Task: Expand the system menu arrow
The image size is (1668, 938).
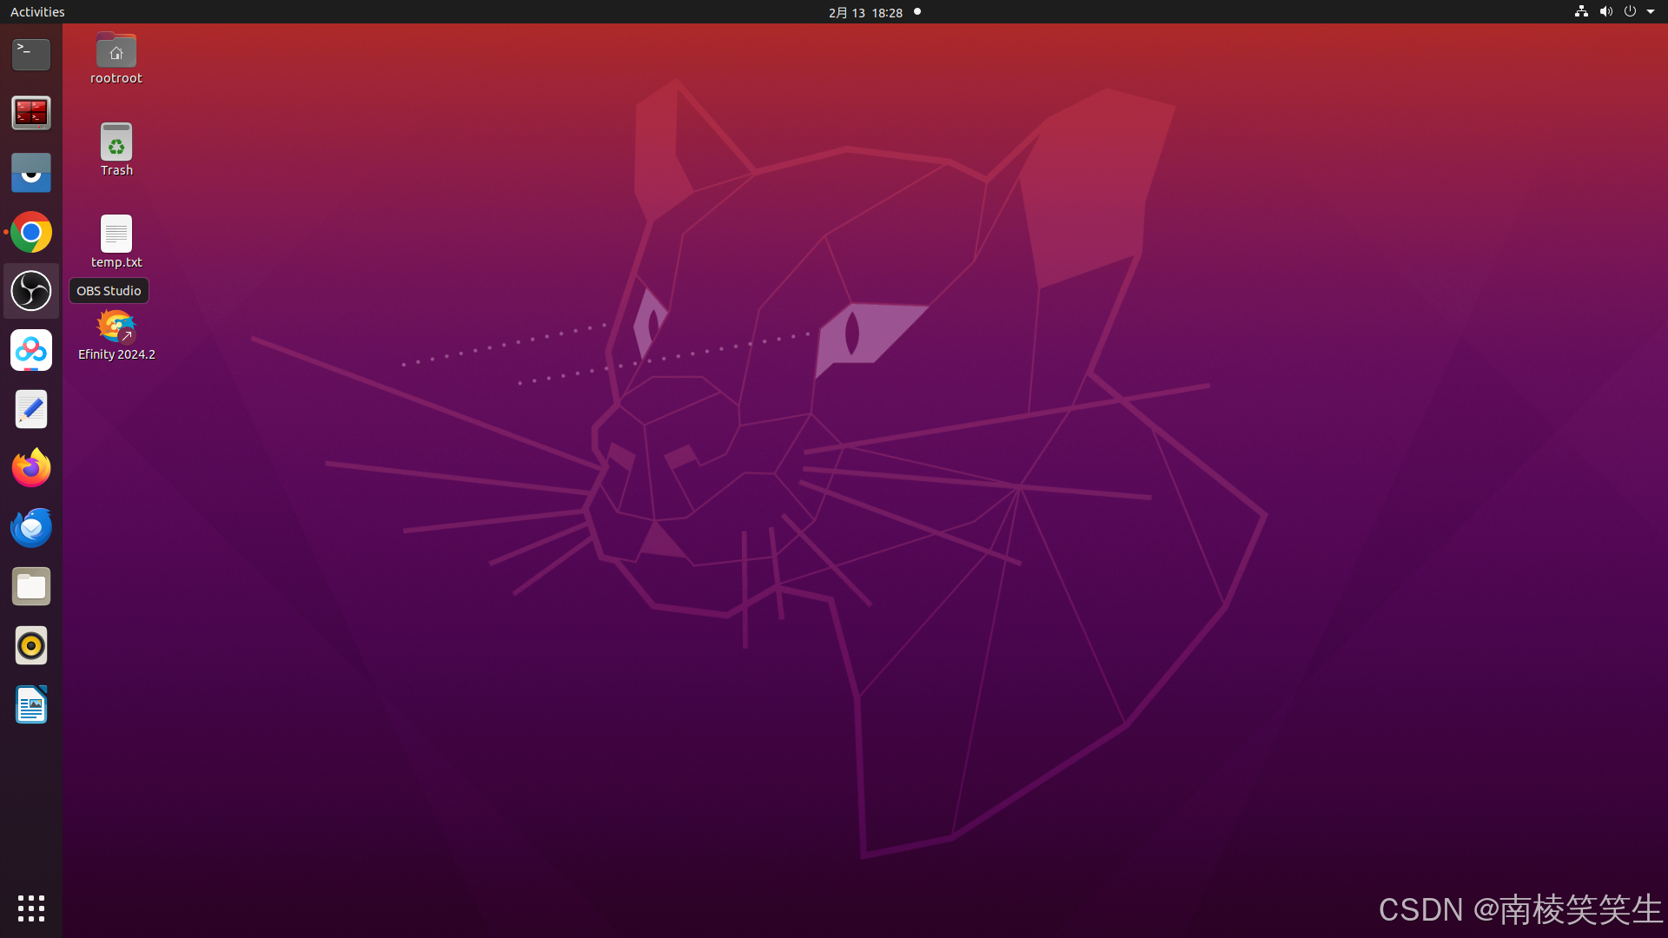Action: coord(1651,12)
